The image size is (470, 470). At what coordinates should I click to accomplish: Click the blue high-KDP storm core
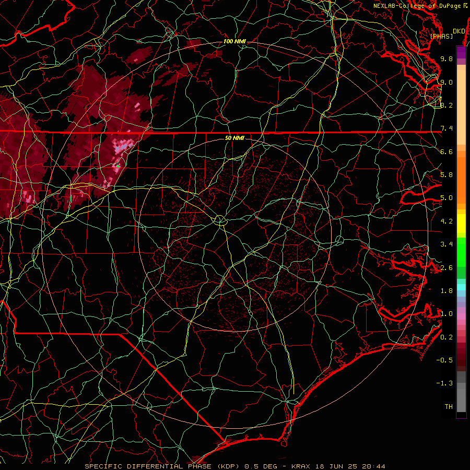pyautogui.click(x=122, y=147)
